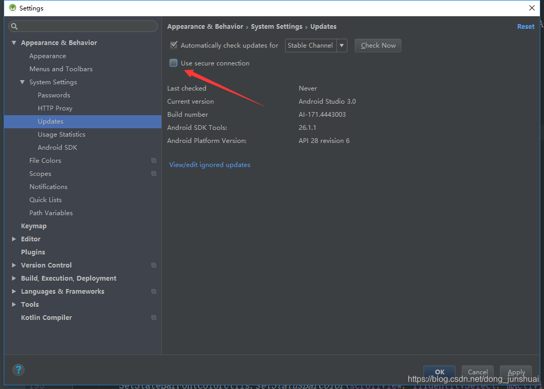Collapse the System Settings subtree
The height and width of the screenshot is (389, 544).
tap(22, 82)
